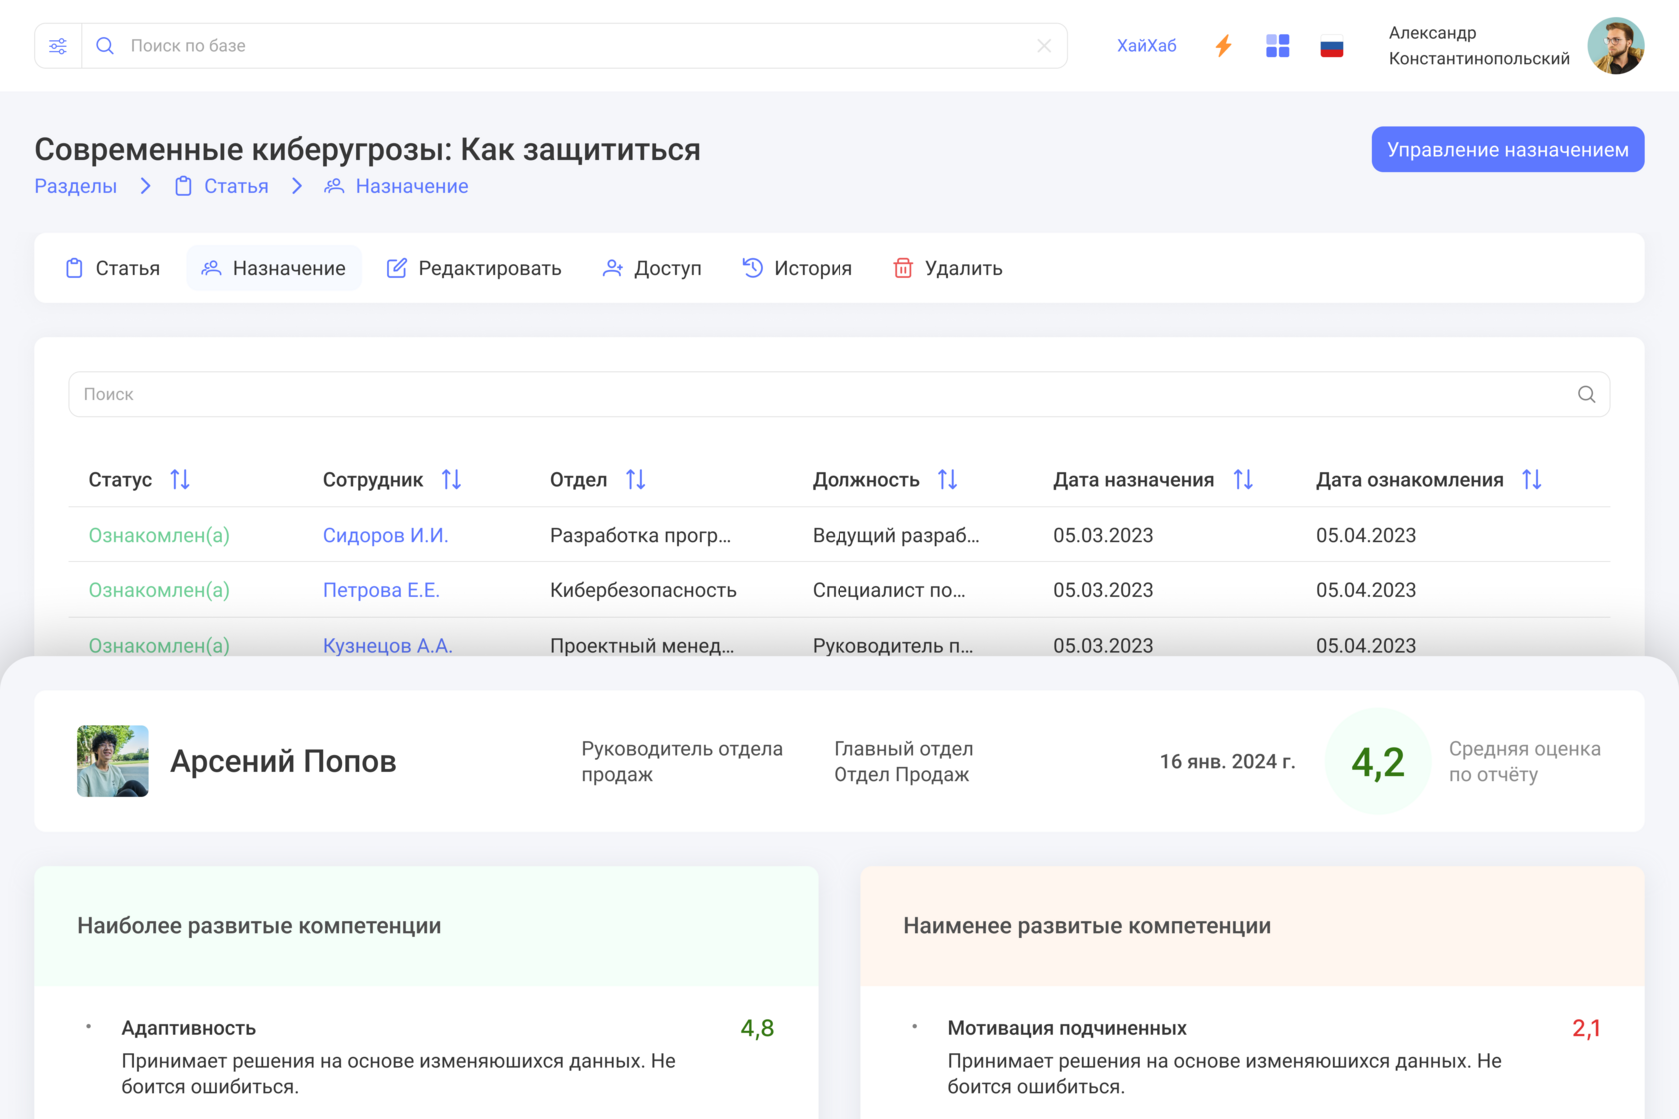Focus the Поиск field above the table
1679x1119 pixels.
(x=820, y=394)
